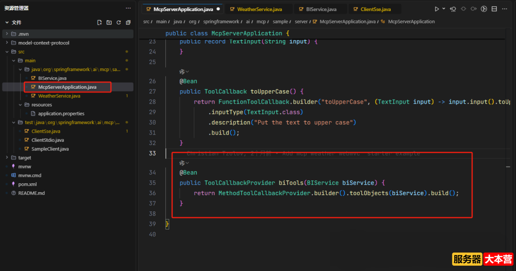Run the Java file with play button
The width and height of the screenshot is (516, 271).
coord(437,9)
